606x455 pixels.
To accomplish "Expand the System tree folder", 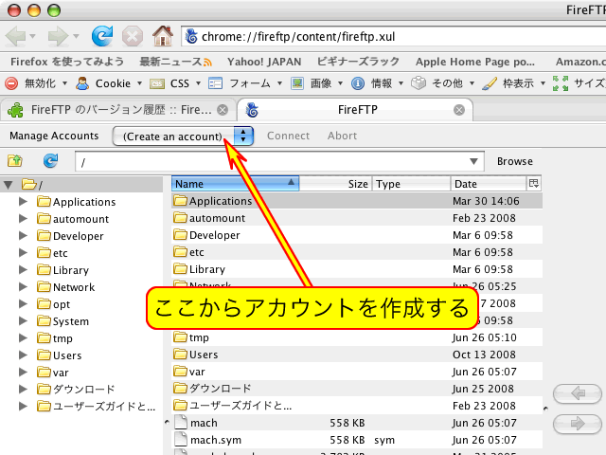I will pos(23,320).
